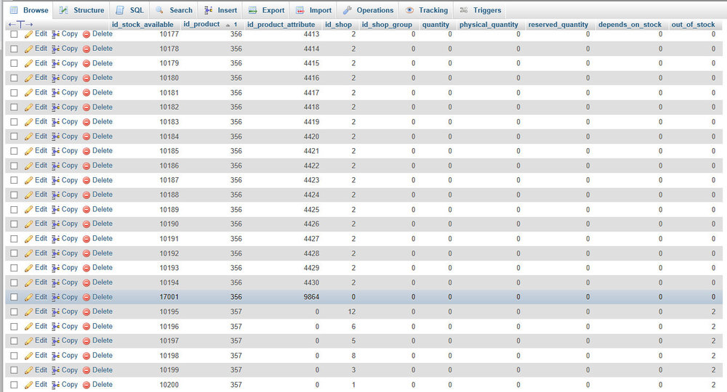Screen dimensions: 727x392
Task: Click the red delete icon on row 10182
Action: [87, 107]
